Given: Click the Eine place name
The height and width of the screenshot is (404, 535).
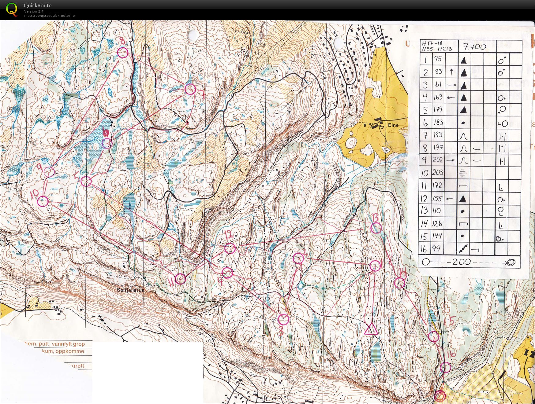Looking at the screenshot, I should pos(393,125).
